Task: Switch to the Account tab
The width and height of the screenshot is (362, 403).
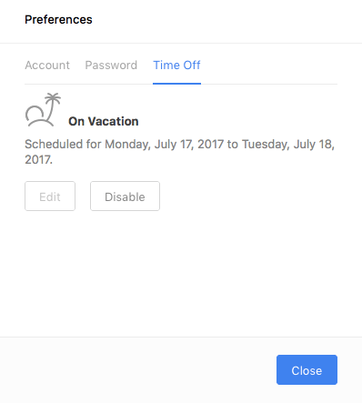Action: click(x=47, y=65)
